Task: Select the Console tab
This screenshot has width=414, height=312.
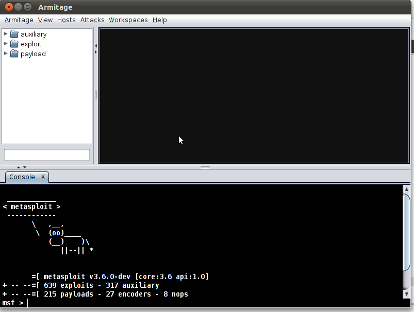Action: 22,177
